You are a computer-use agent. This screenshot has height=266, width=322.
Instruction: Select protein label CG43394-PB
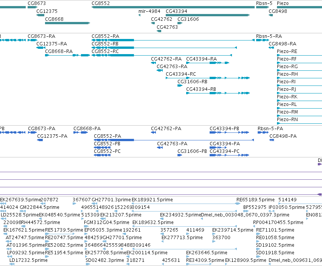224,129
